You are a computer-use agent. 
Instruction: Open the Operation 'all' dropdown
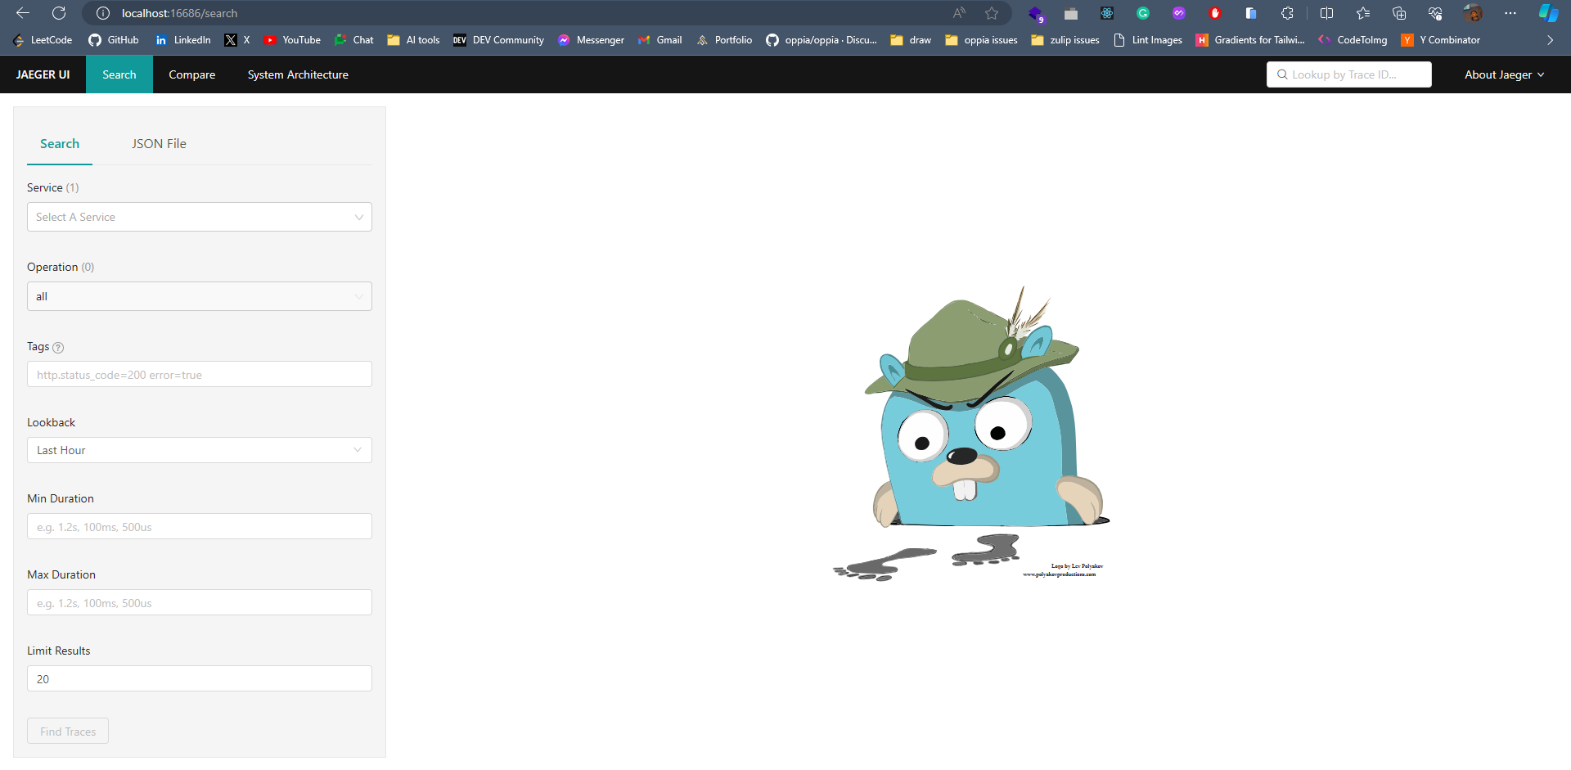pyautogui.click(x=200, y=296)
